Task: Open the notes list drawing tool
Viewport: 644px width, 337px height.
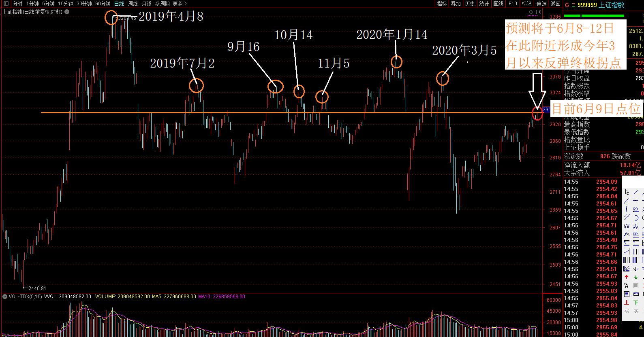Action: coord(627,294)
